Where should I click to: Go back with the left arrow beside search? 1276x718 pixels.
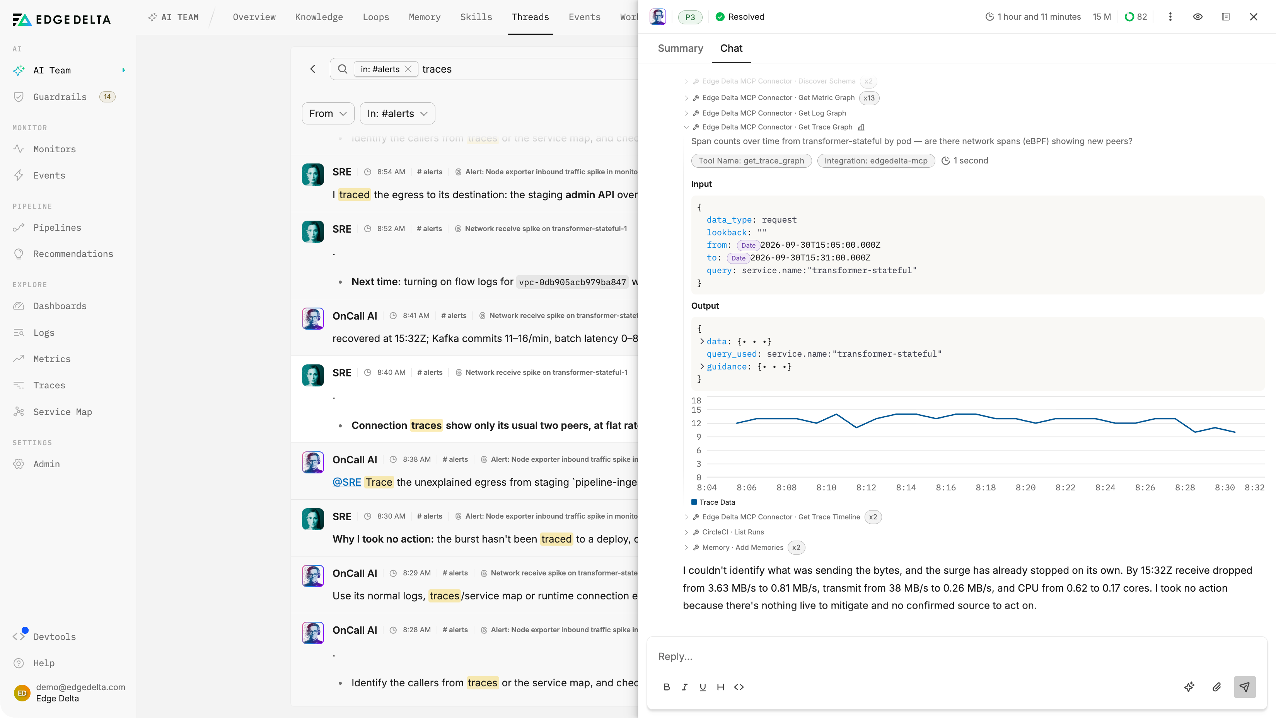pos(312,69)
